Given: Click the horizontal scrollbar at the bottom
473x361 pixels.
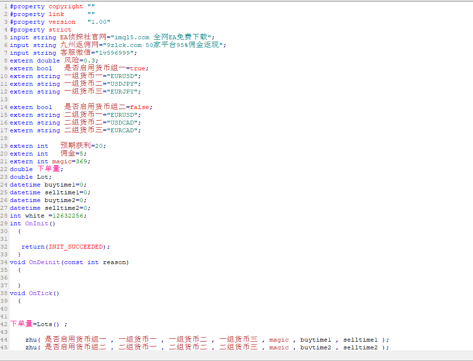Looking at the screenshot, I should click(236, 355).
